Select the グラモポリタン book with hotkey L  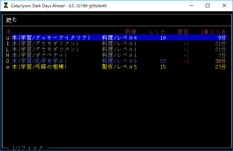pos(45,49)
